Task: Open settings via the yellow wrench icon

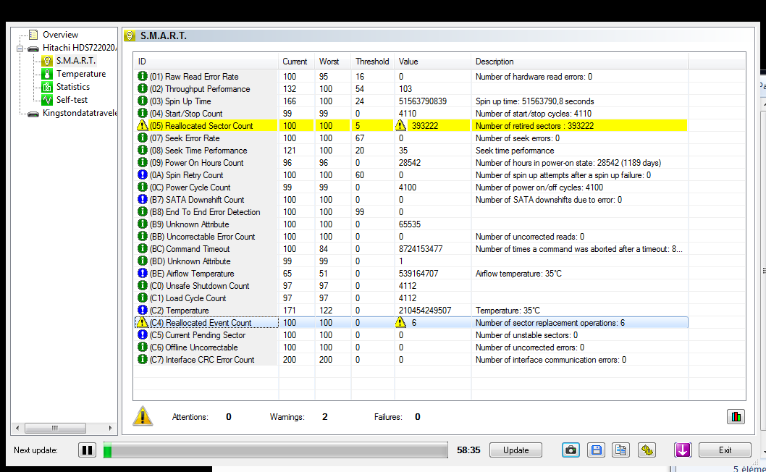Action: click(x=647, y=450)
